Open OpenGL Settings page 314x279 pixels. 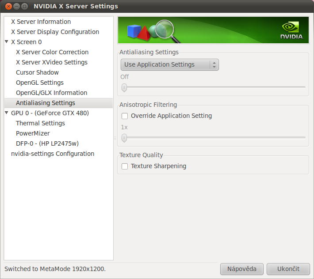click(x=40, y=83)
